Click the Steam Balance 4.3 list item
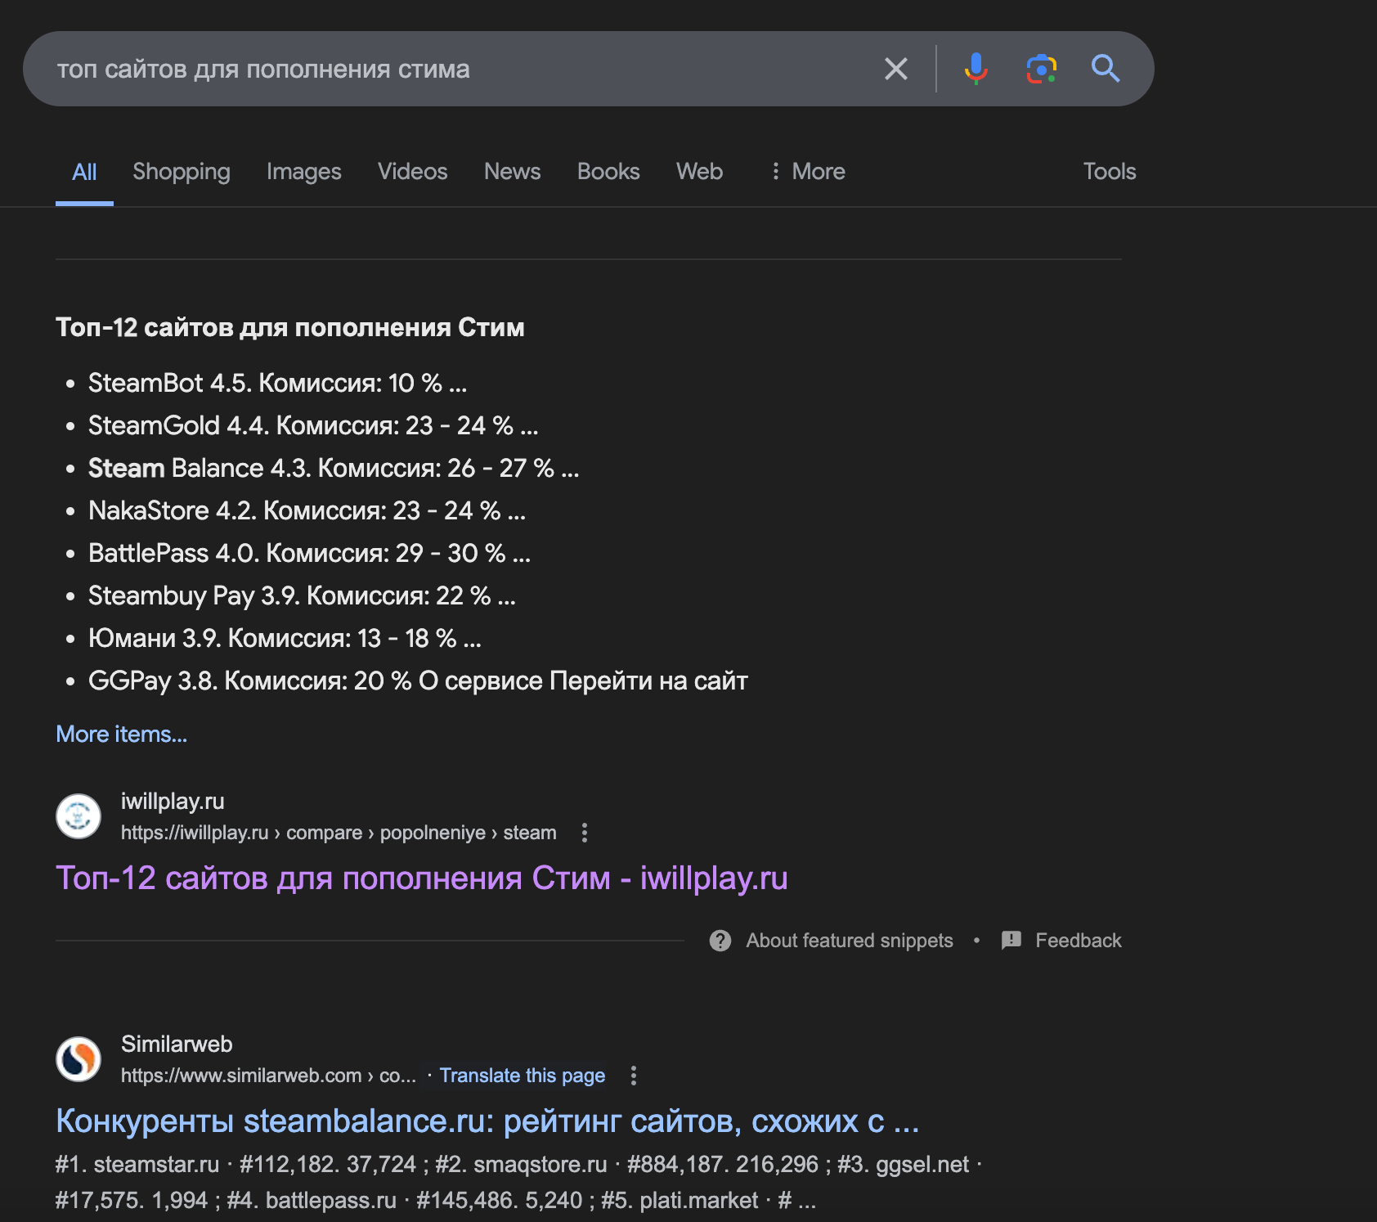1377x1222 pixels. click(334, 468)
